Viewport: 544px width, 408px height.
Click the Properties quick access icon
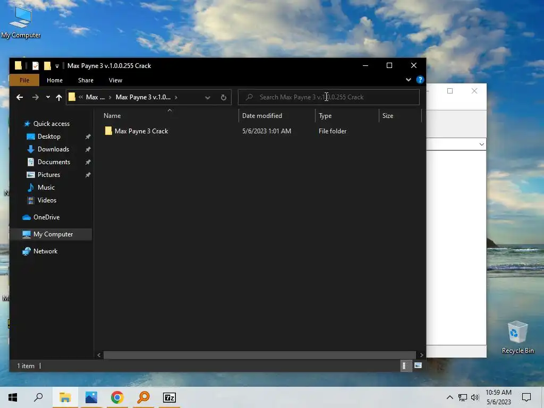coord(36,65)
